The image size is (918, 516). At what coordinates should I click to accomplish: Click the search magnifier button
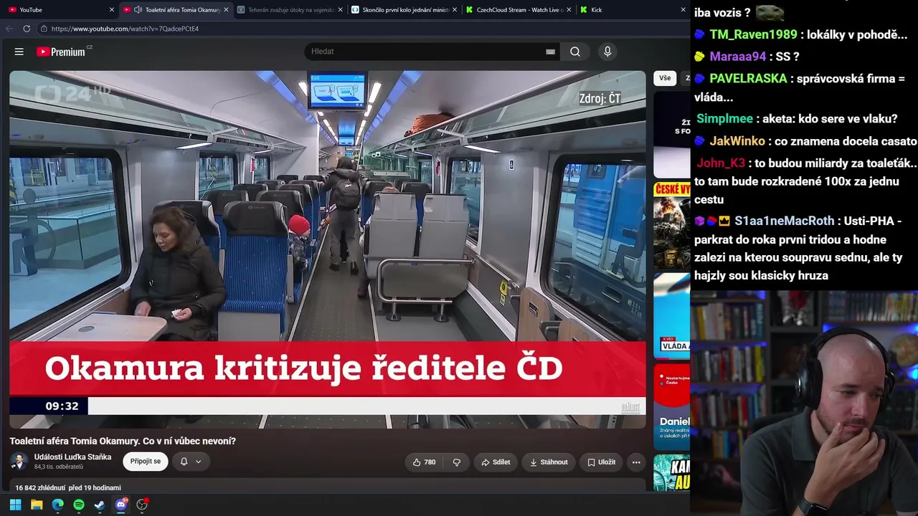click(x=575, y=52)
